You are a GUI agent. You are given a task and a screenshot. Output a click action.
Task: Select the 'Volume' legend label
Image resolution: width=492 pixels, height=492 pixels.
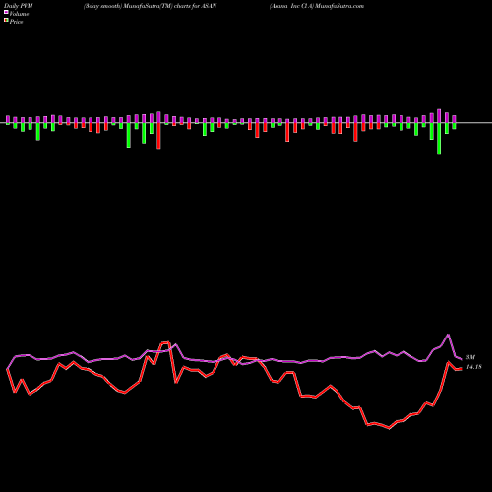tap(19, 14)
